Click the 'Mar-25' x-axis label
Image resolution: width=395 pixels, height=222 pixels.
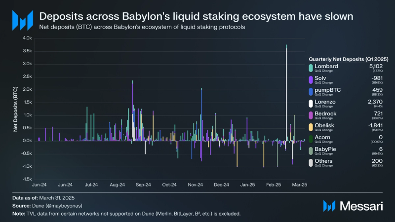pyautogui.click(x=300, y=185)
